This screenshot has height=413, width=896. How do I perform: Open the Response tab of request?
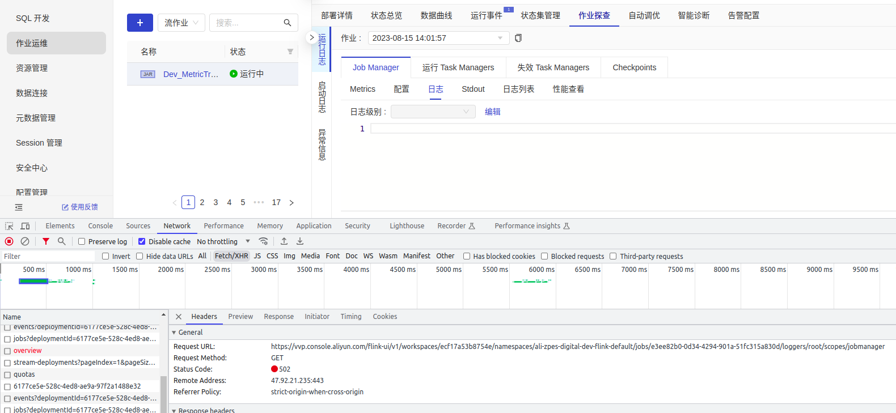tap(278, 317)
